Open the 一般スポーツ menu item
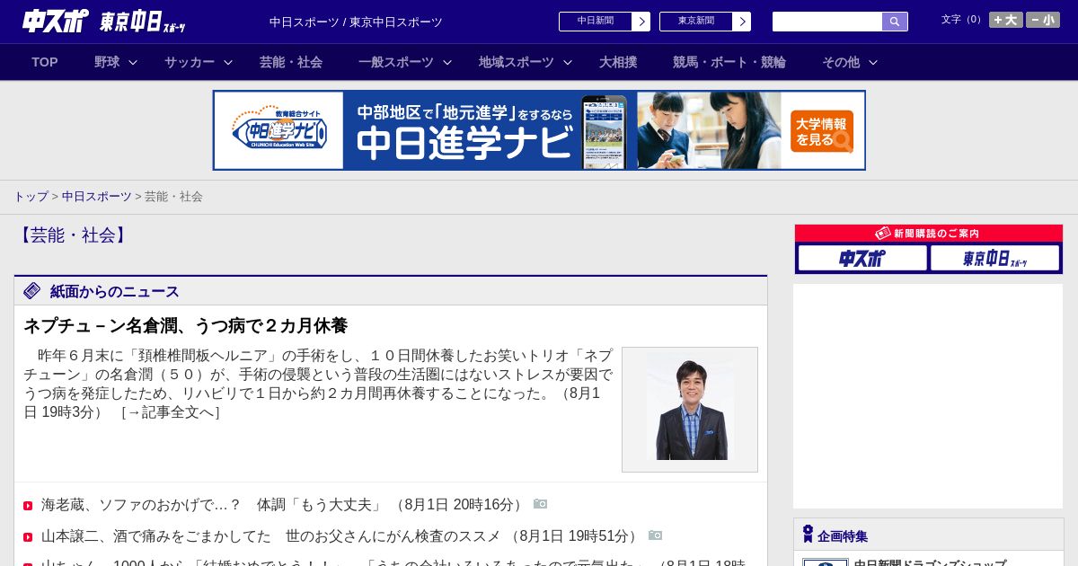1078x566 pixels. (x=396, y=62)
